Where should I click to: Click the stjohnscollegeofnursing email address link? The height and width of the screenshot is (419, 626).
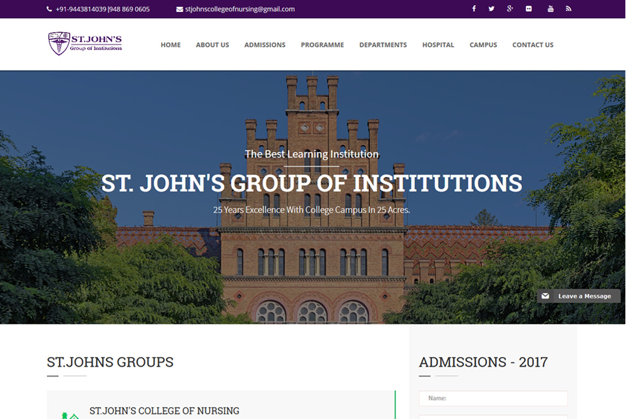[240, 9]
